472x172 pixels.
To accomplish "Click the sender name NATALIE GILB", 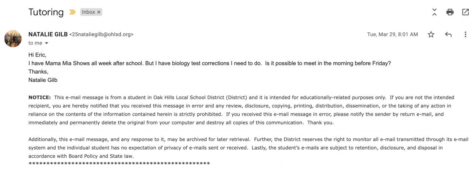I will tap(48, 34).
